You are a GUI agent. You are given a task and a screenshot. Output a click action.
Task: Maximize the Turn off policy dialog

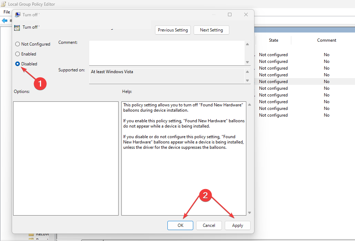(230, 15)
